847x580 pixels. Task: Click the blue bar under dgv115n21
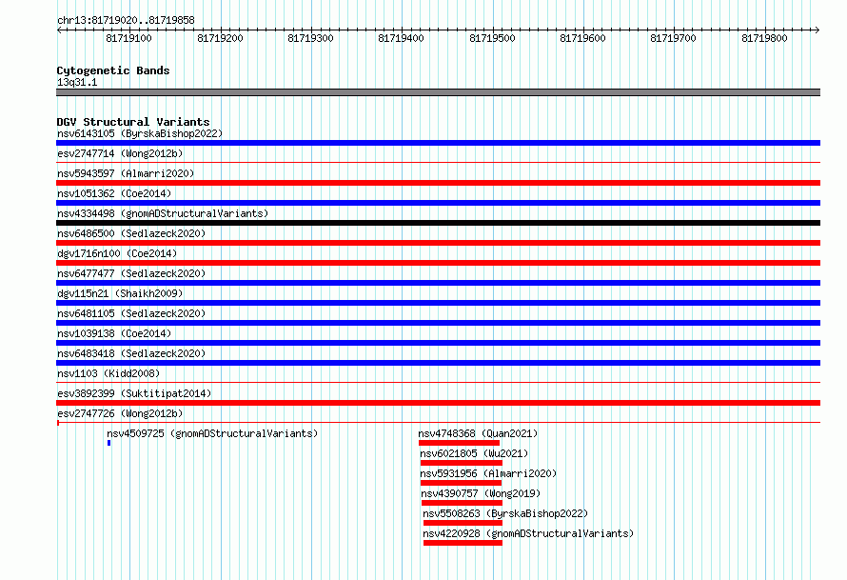pyautogui.click(x=438, y=303)
